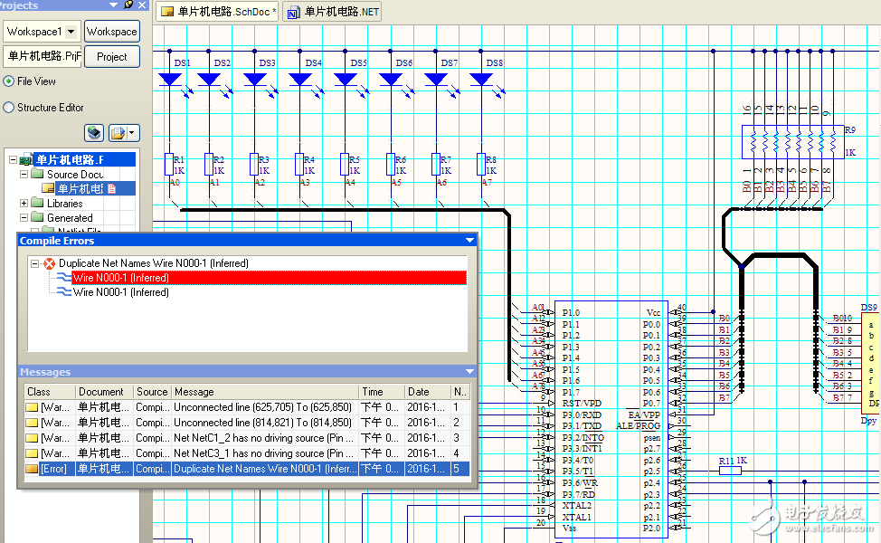This screenshot has width=881, height=543.
Task: Click the pin icon on Projects panel
Action: click(128, 5)
